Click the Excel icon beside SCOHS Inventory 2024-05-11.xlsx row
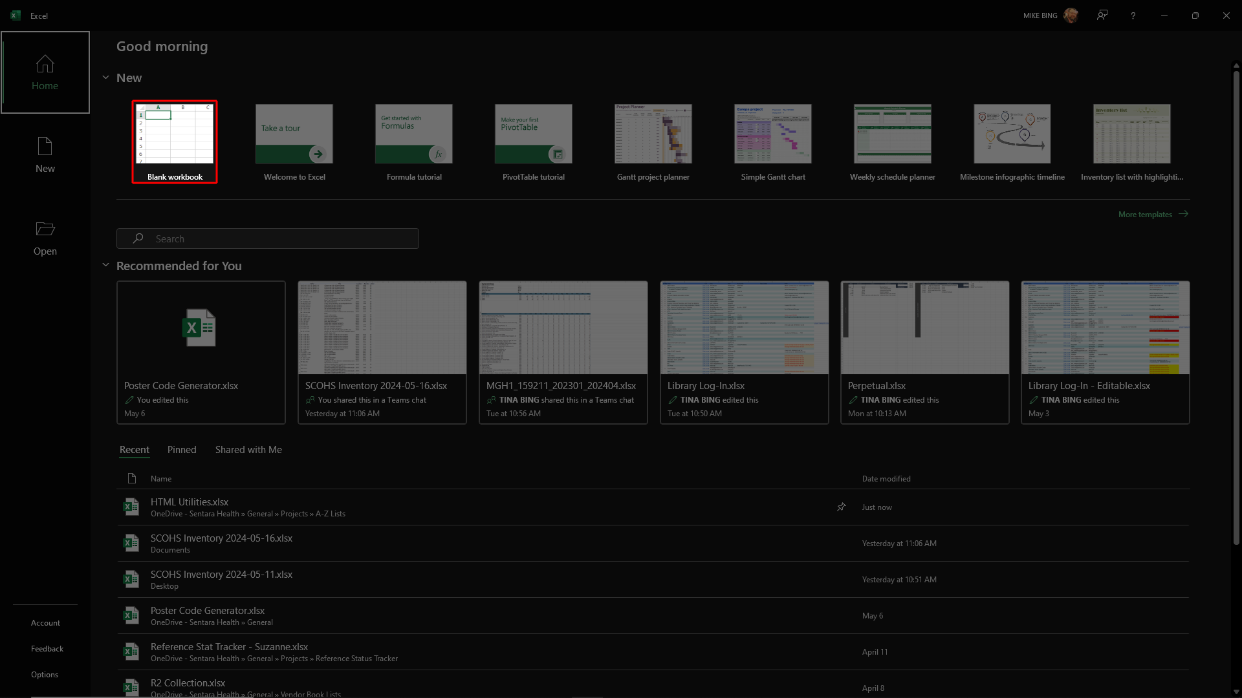The width and height of the screenshot is (1242, 698). 131,579
